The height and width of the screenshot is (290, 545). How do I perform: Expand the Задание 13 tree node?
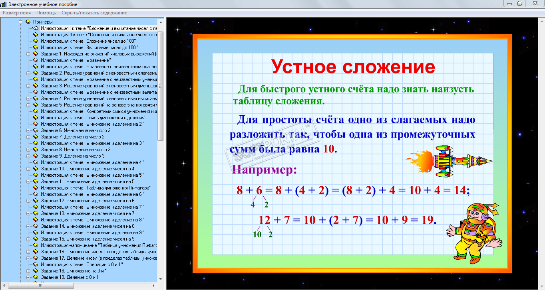28,213
